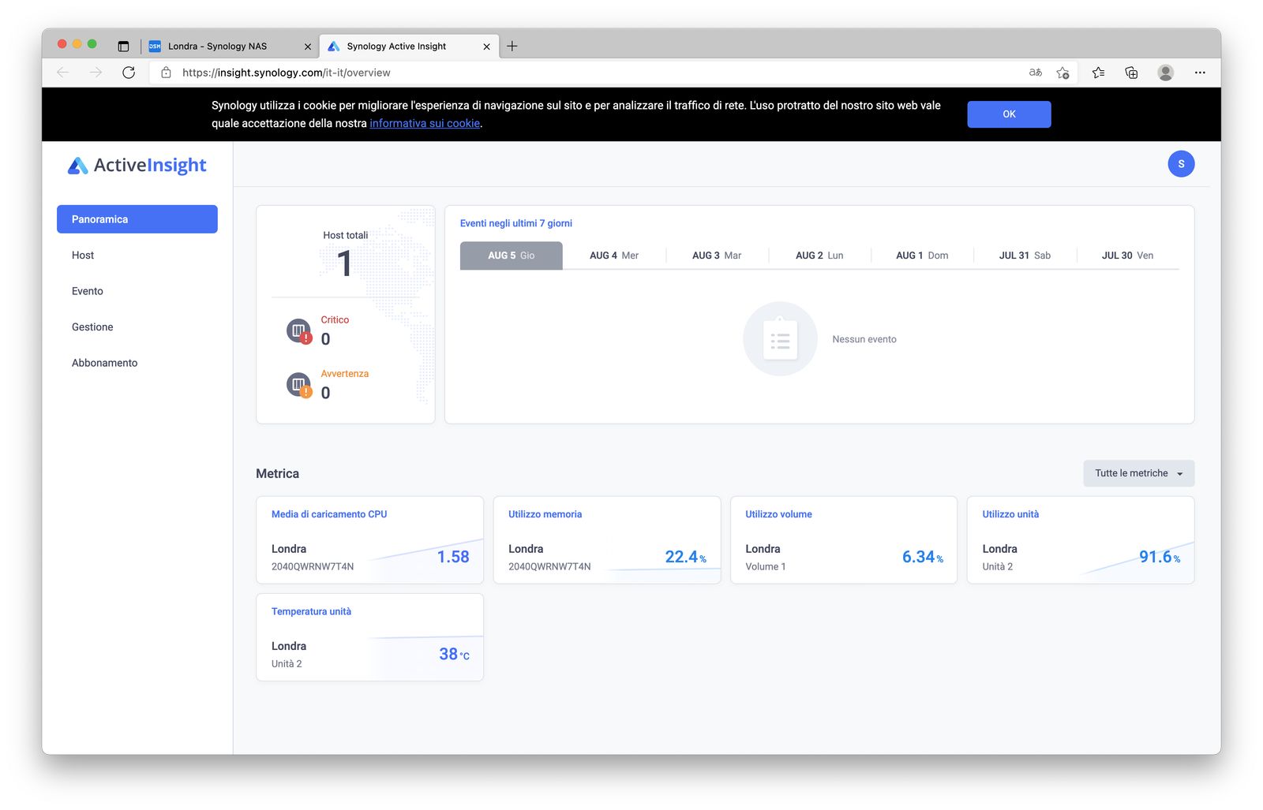Click the Critico host status icon
Image resolution: width=1263 pixels, height=810 pixels.
[298, 331]
